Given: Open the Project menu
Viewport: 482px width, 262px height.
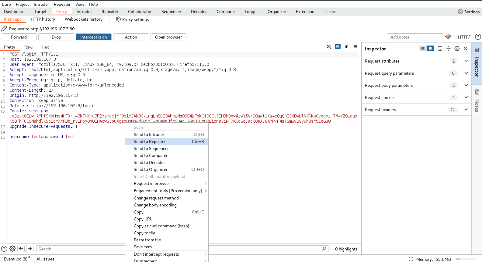Looking at the screenshot, I should [22, 4].
